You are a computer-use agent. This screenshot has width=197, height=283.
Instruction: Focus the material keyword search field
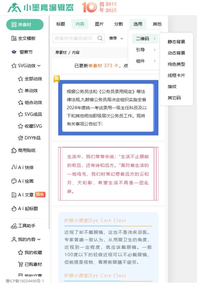[x=78, y=38]
